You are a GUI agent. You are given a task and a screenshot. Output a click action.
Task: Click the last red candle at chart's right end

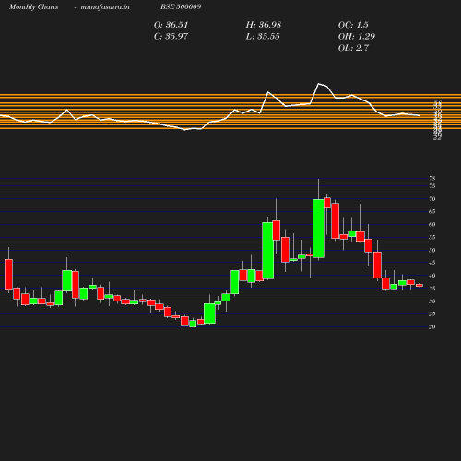coord(420,286)
